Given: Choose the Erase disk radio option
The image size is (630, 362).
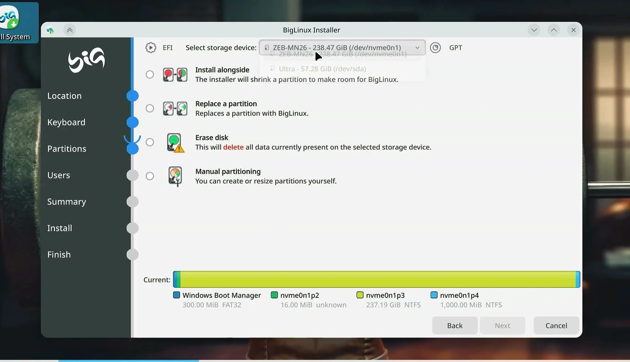Looking at the screenshot, I should (x=150, y=142).
